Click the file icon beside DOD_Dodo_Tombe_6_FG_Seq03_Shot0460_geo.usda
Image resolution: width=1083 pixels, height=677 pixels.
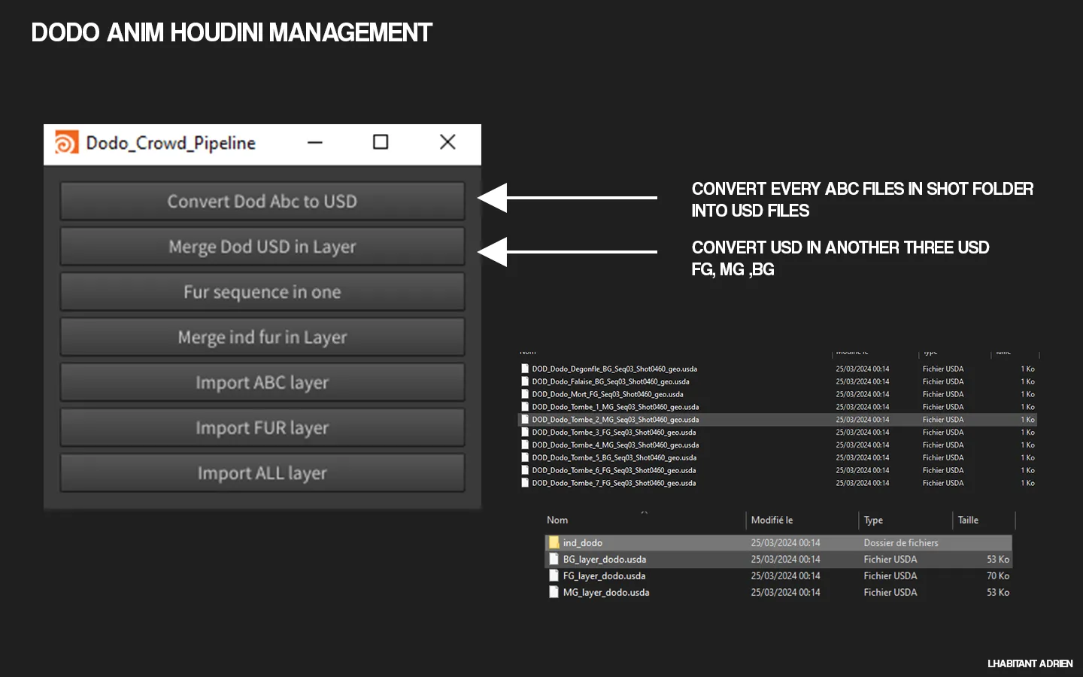pos(525,470)
